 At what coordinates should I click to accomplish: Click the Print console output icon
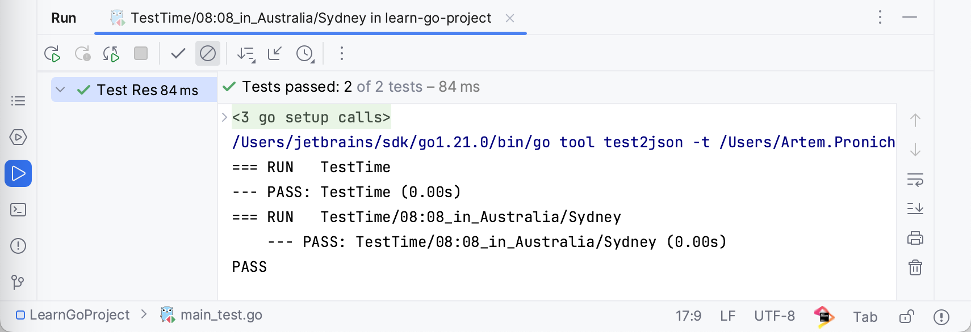click(x=915, y=238)
